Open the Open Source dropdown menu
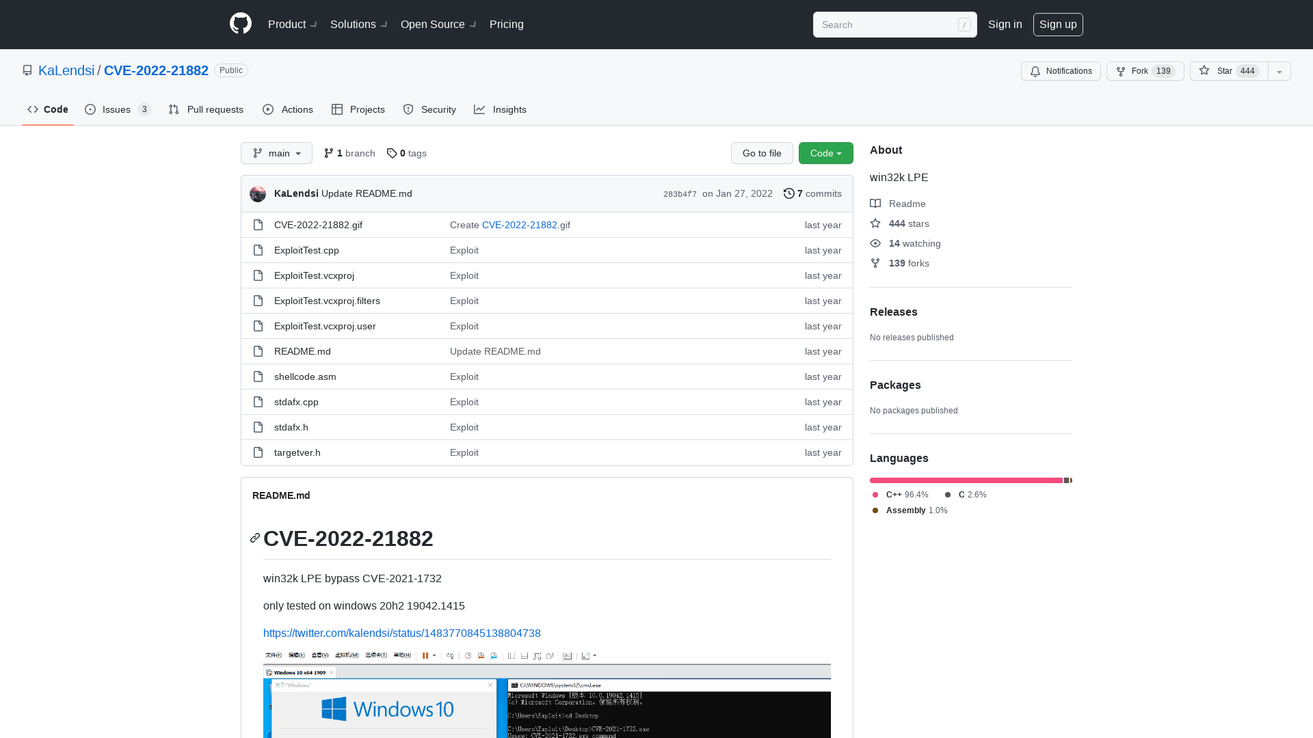1313x738 pixels. coord(438,25)
